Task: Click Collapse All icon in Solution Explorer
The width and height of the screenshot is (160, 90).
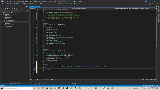Action: (14, 9)
